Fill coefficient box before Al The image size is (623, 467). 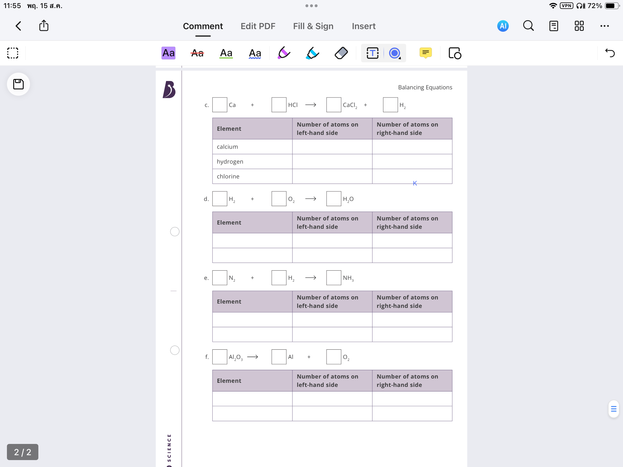point(279,357)
